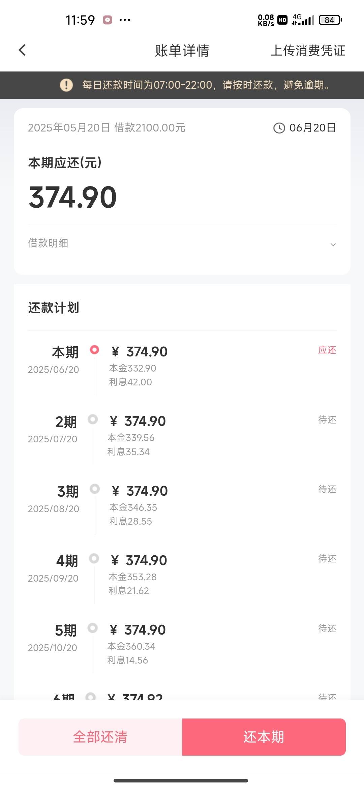Expand 借款明细 with the chevron arrow
The height and width of the screenshot is (789, 364).
[333, 244]
